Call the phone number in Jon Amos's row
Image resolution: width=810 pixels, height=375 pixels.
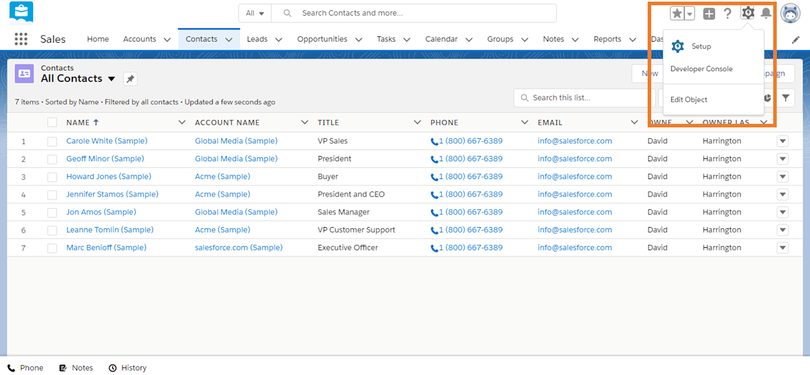[x=470, y=212]
